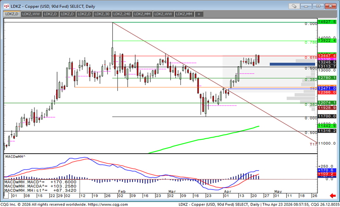The height and width of the screenshot is (207, 340).
Task: Click the Mar label on time axis
Action: [172, 191]
